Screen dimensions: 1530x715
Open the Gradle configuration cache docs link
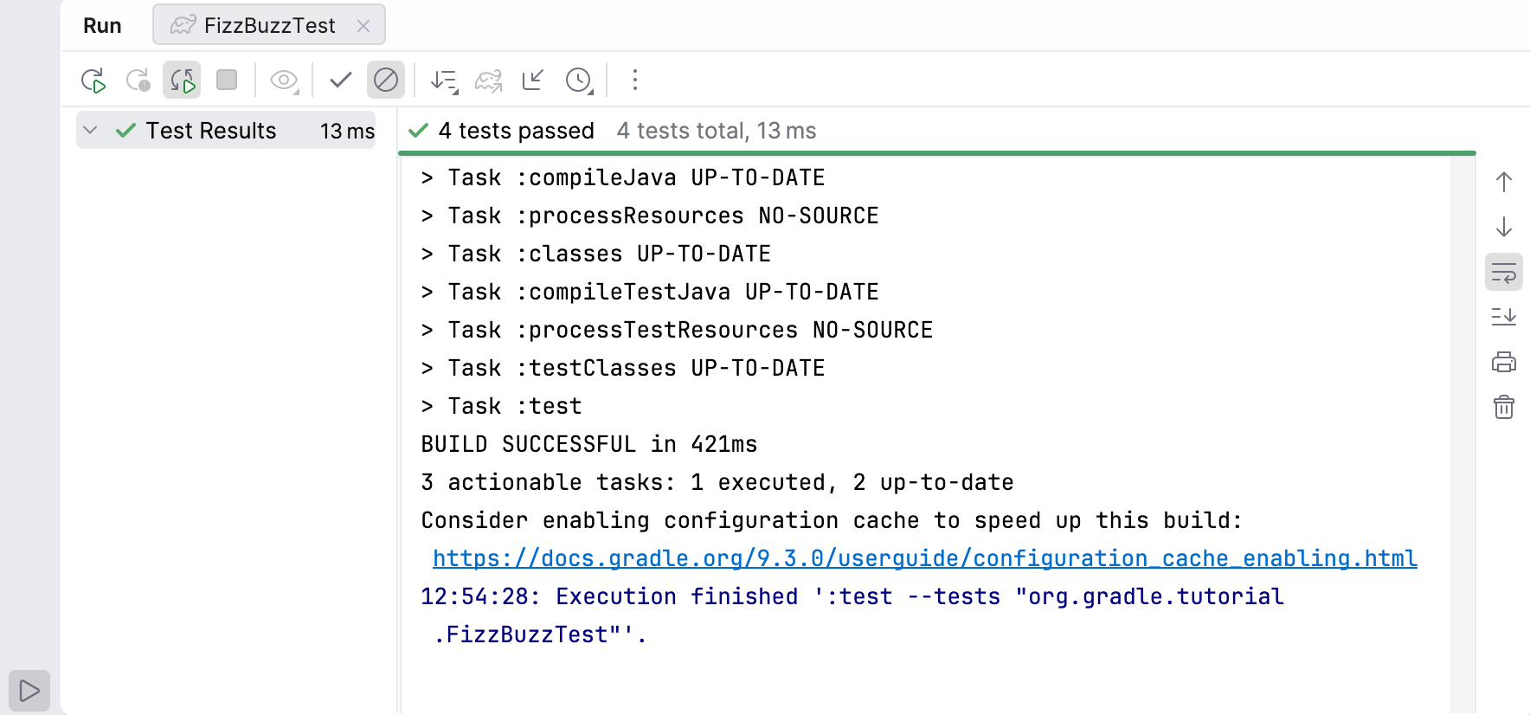(925, 558)
